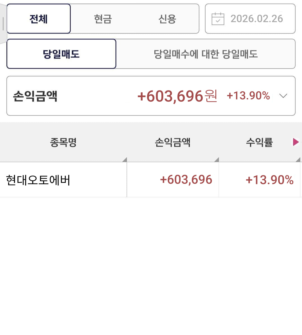This screenshot has width=302, height=335.
Task: Open the calendar icon date picker
Action: tap(218, 19)
